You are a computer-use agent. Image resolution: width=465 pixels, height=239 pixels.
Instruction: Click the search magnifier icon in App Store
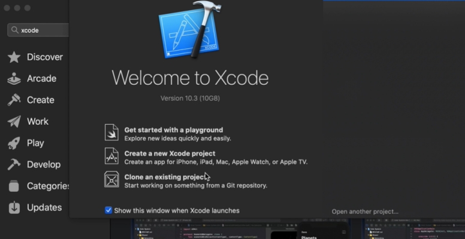14,30
